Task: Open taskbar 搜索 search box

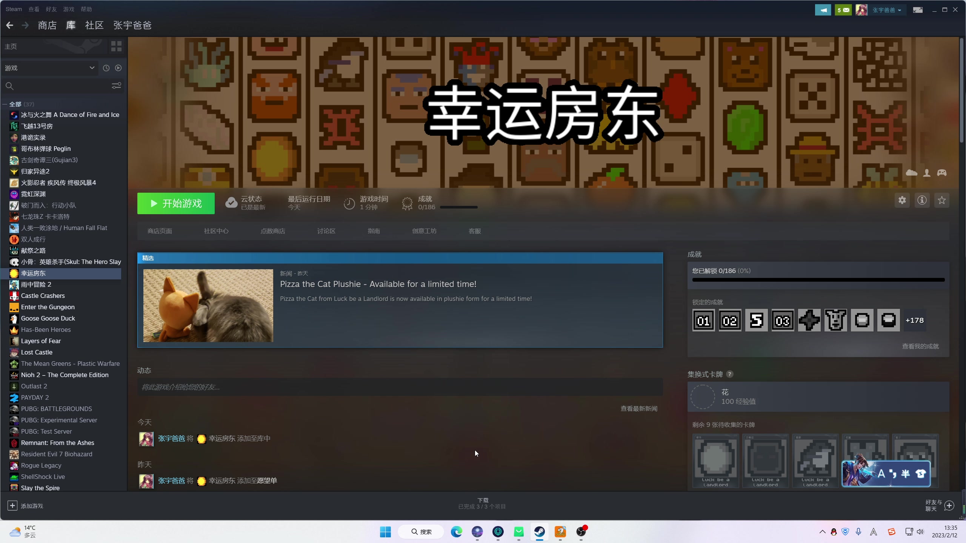Action: point(421,532)
